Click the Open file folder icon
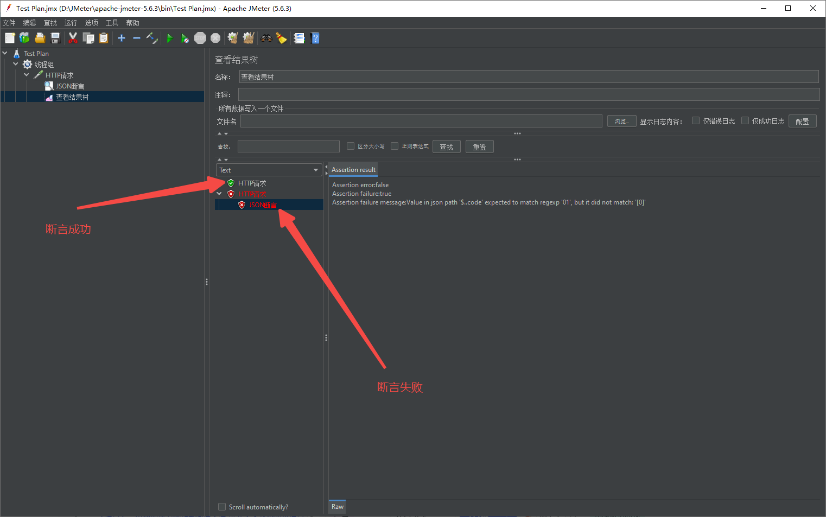This screenshot has width=826, height=517. [x=40, y=38]
